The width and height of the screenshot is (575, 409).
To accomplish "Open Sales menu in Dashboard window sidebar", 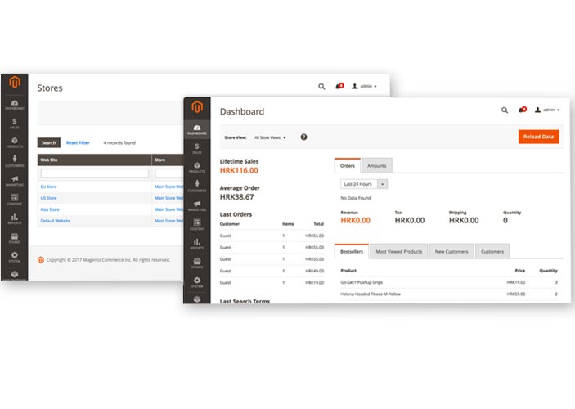I will point(197,149).
